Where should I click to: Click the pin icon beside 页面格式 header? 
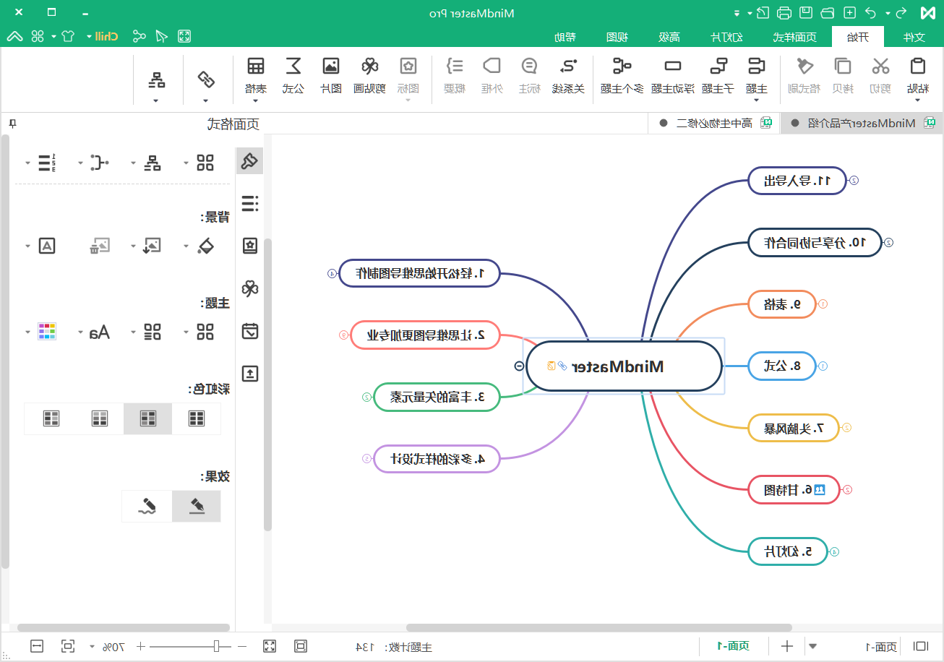12,124
